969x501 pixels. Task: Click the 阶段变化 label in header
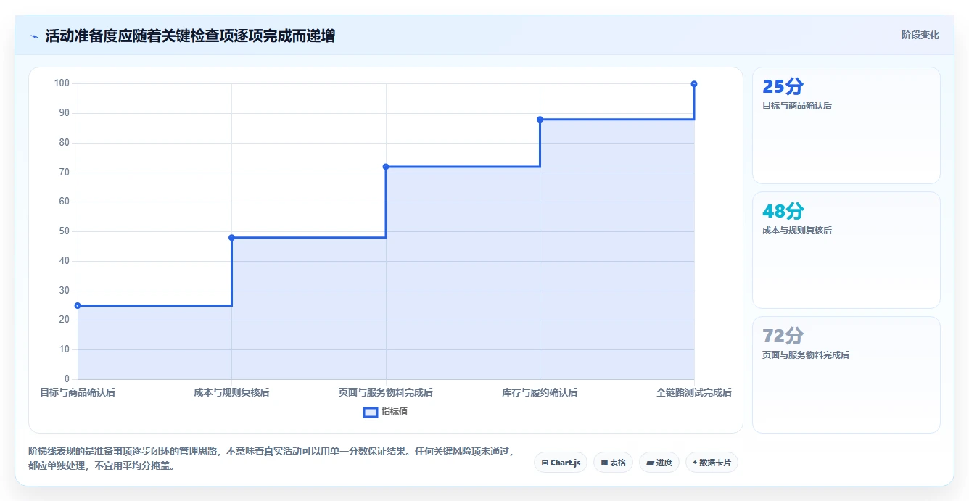(x=920, y=35)
